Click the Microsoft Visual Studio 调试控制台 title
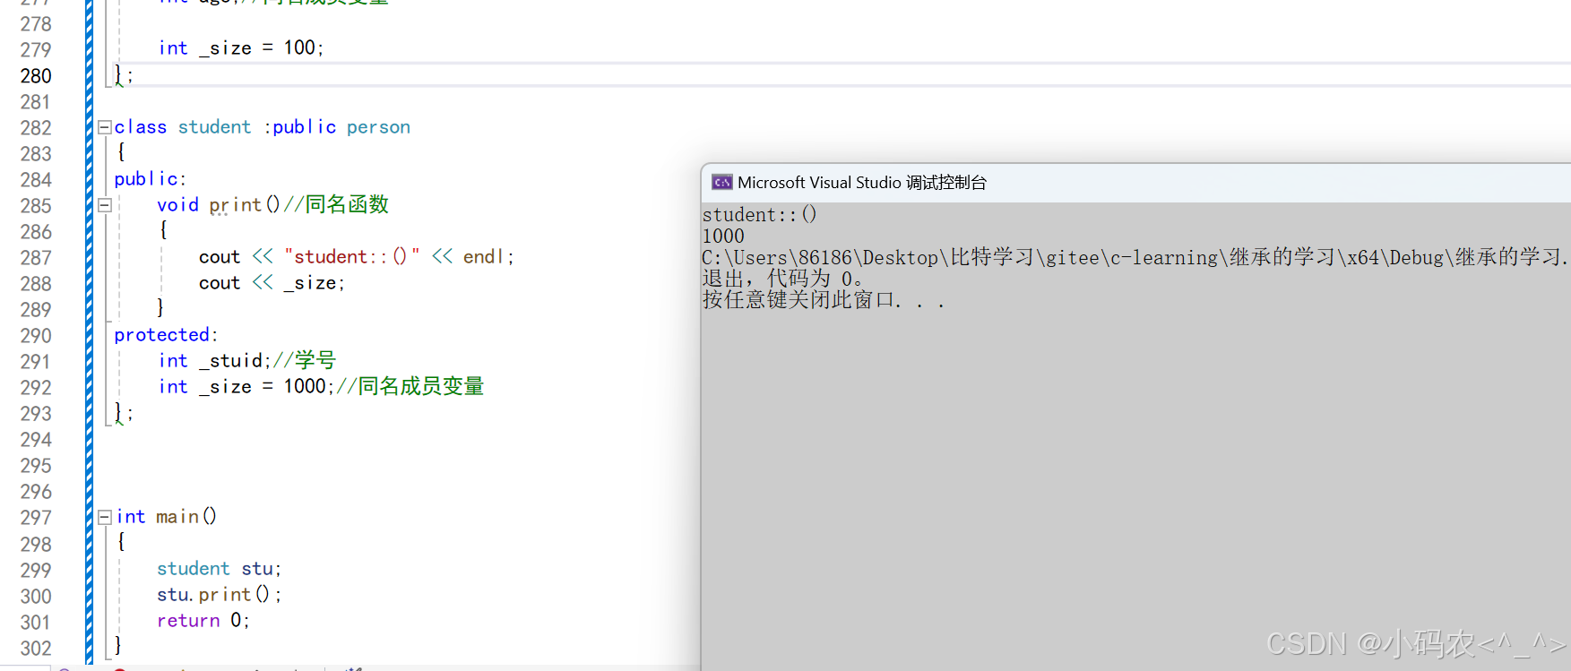Viewport: 1571px width, 671px height. (862, 183)
